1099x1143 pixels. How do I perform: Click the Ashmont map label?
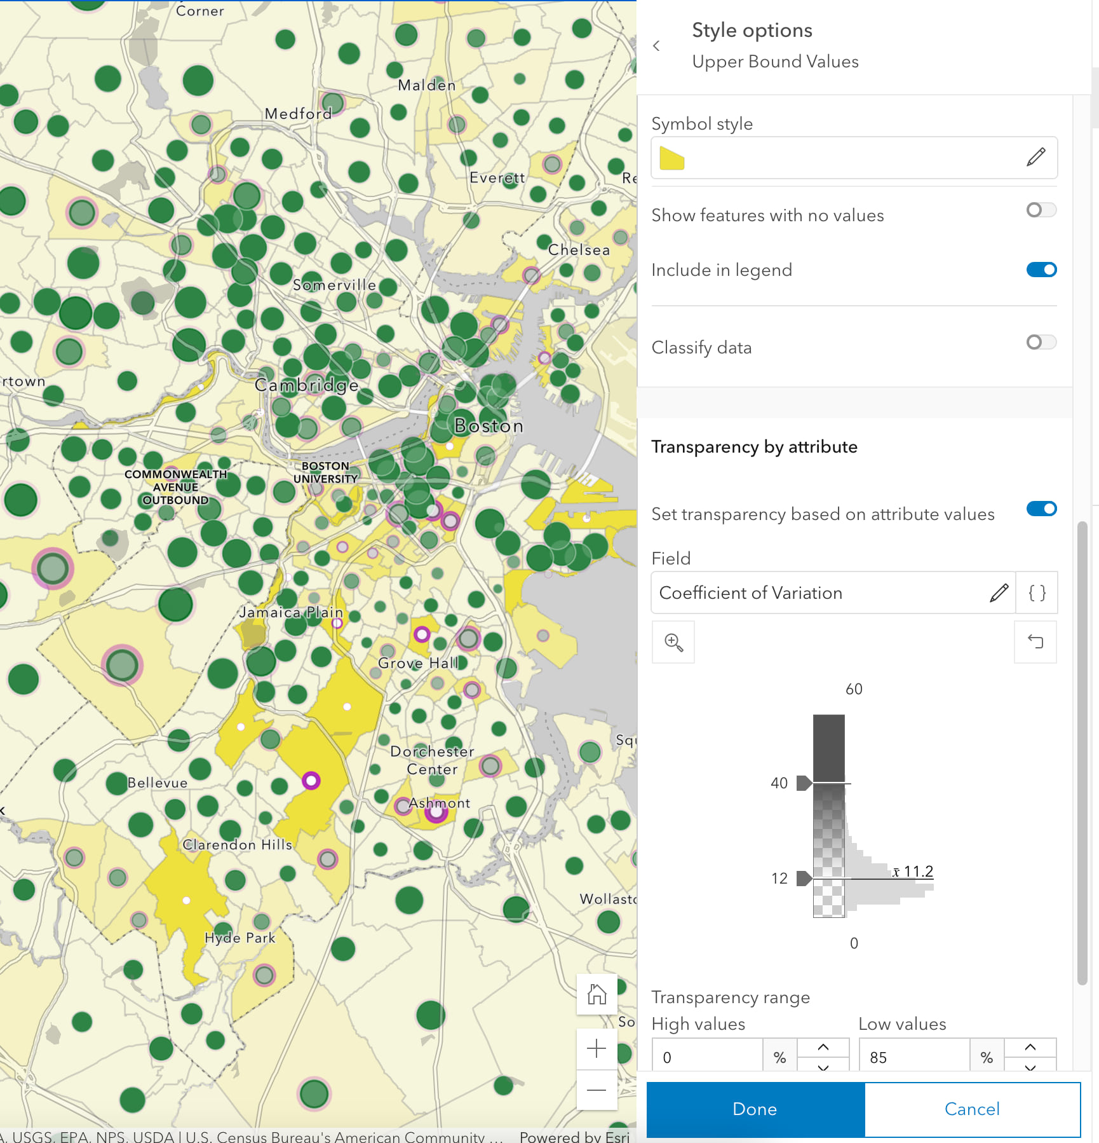[x=440, y=803]
